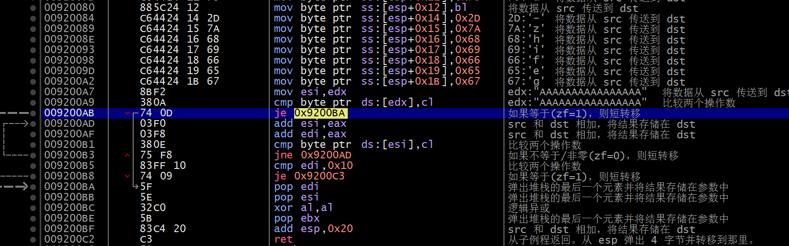
Task: Click the jne 0x9200AD instruction
Action: (x=313, y=155)
